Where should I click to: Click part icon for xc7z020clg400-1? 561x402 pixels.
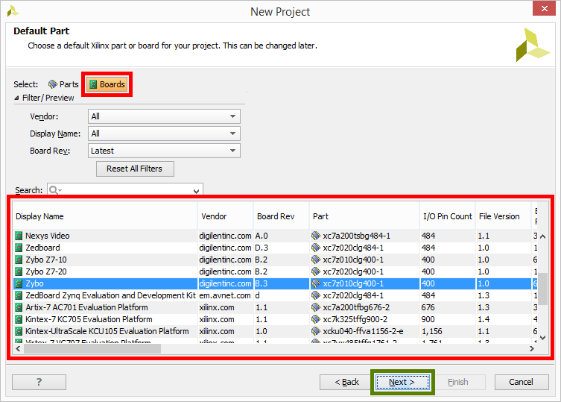point(316,271)
